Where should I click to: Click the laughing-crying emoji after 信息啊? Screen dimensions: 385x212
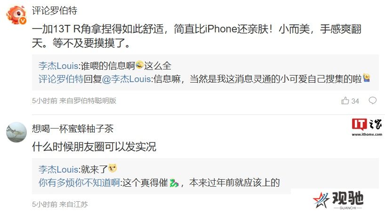139,65
